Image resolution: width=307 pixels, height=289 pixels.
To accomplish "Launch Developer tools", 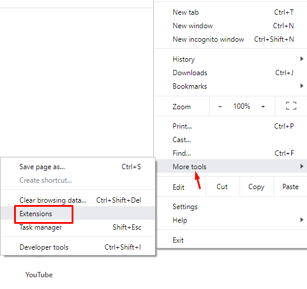I will pos(78,247).
